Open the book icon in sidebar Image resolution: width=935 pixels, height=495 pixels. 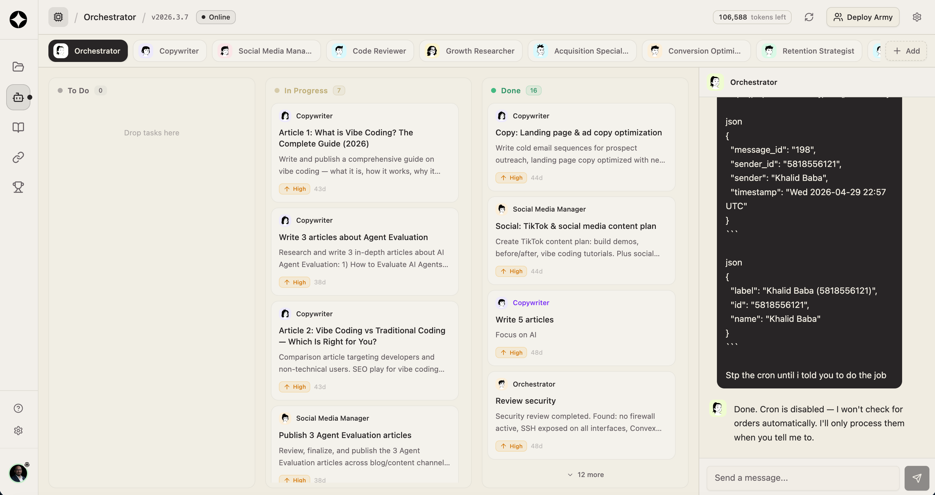pyautogui.click(x=18, y=127)
